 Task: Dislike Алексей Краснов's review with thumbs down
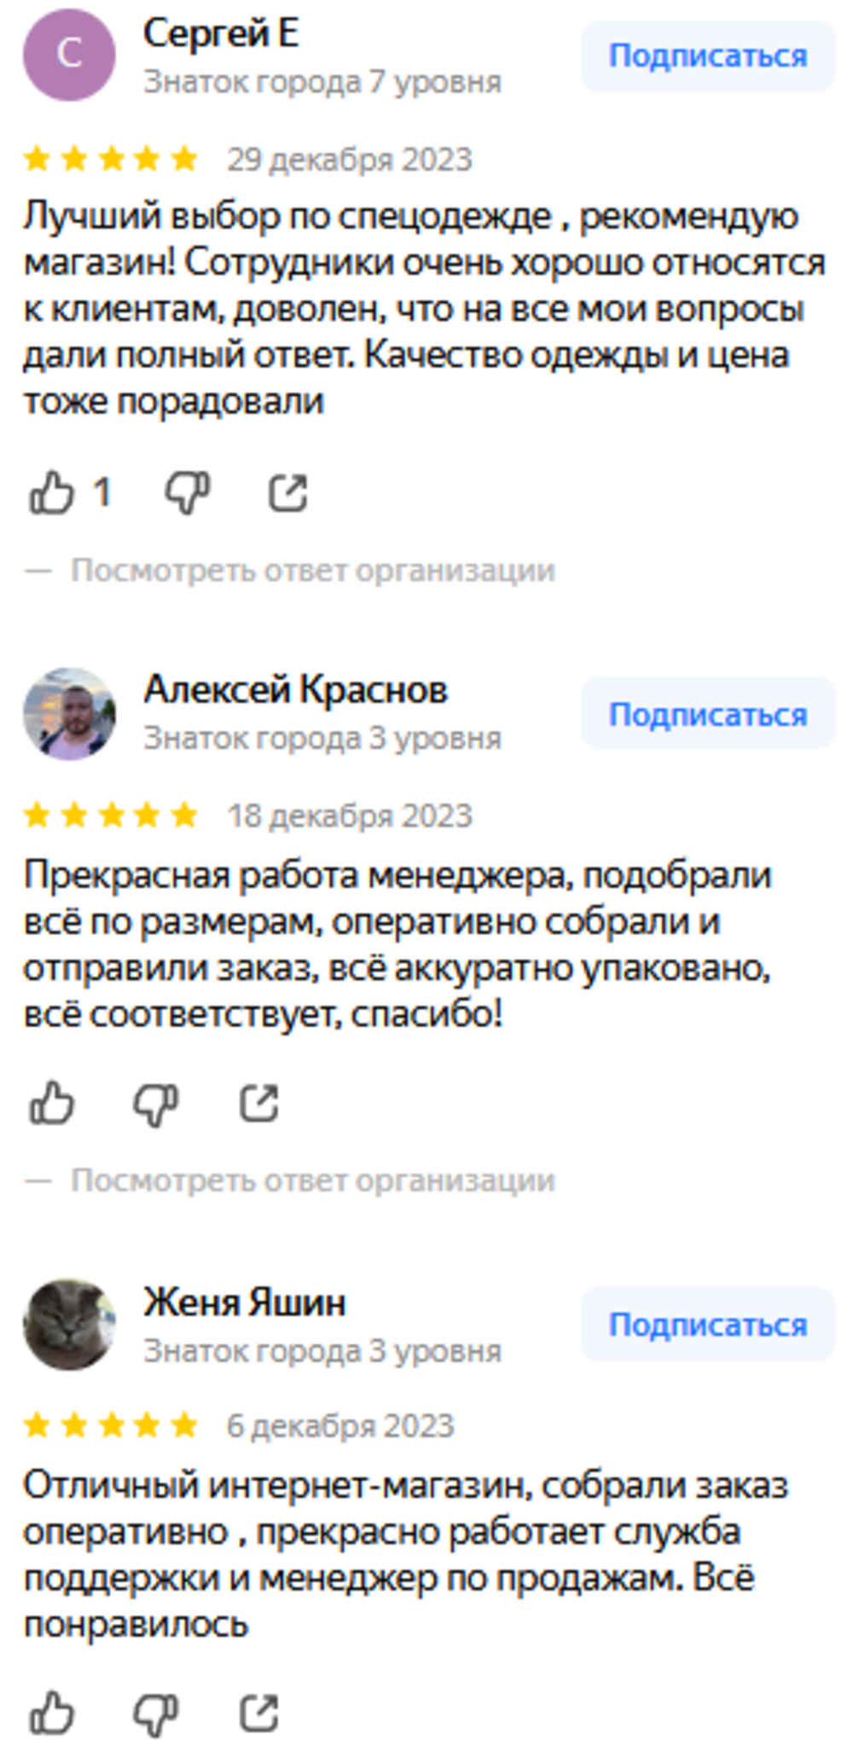(x=156, y=1103)
